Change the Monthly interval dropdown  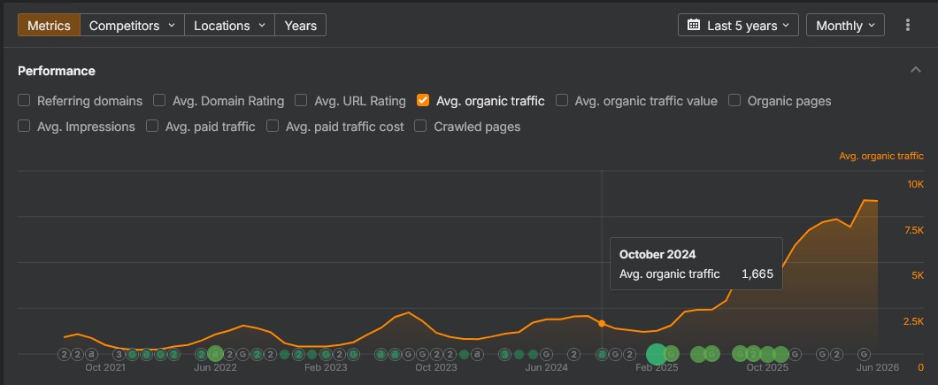click(845, 25)
